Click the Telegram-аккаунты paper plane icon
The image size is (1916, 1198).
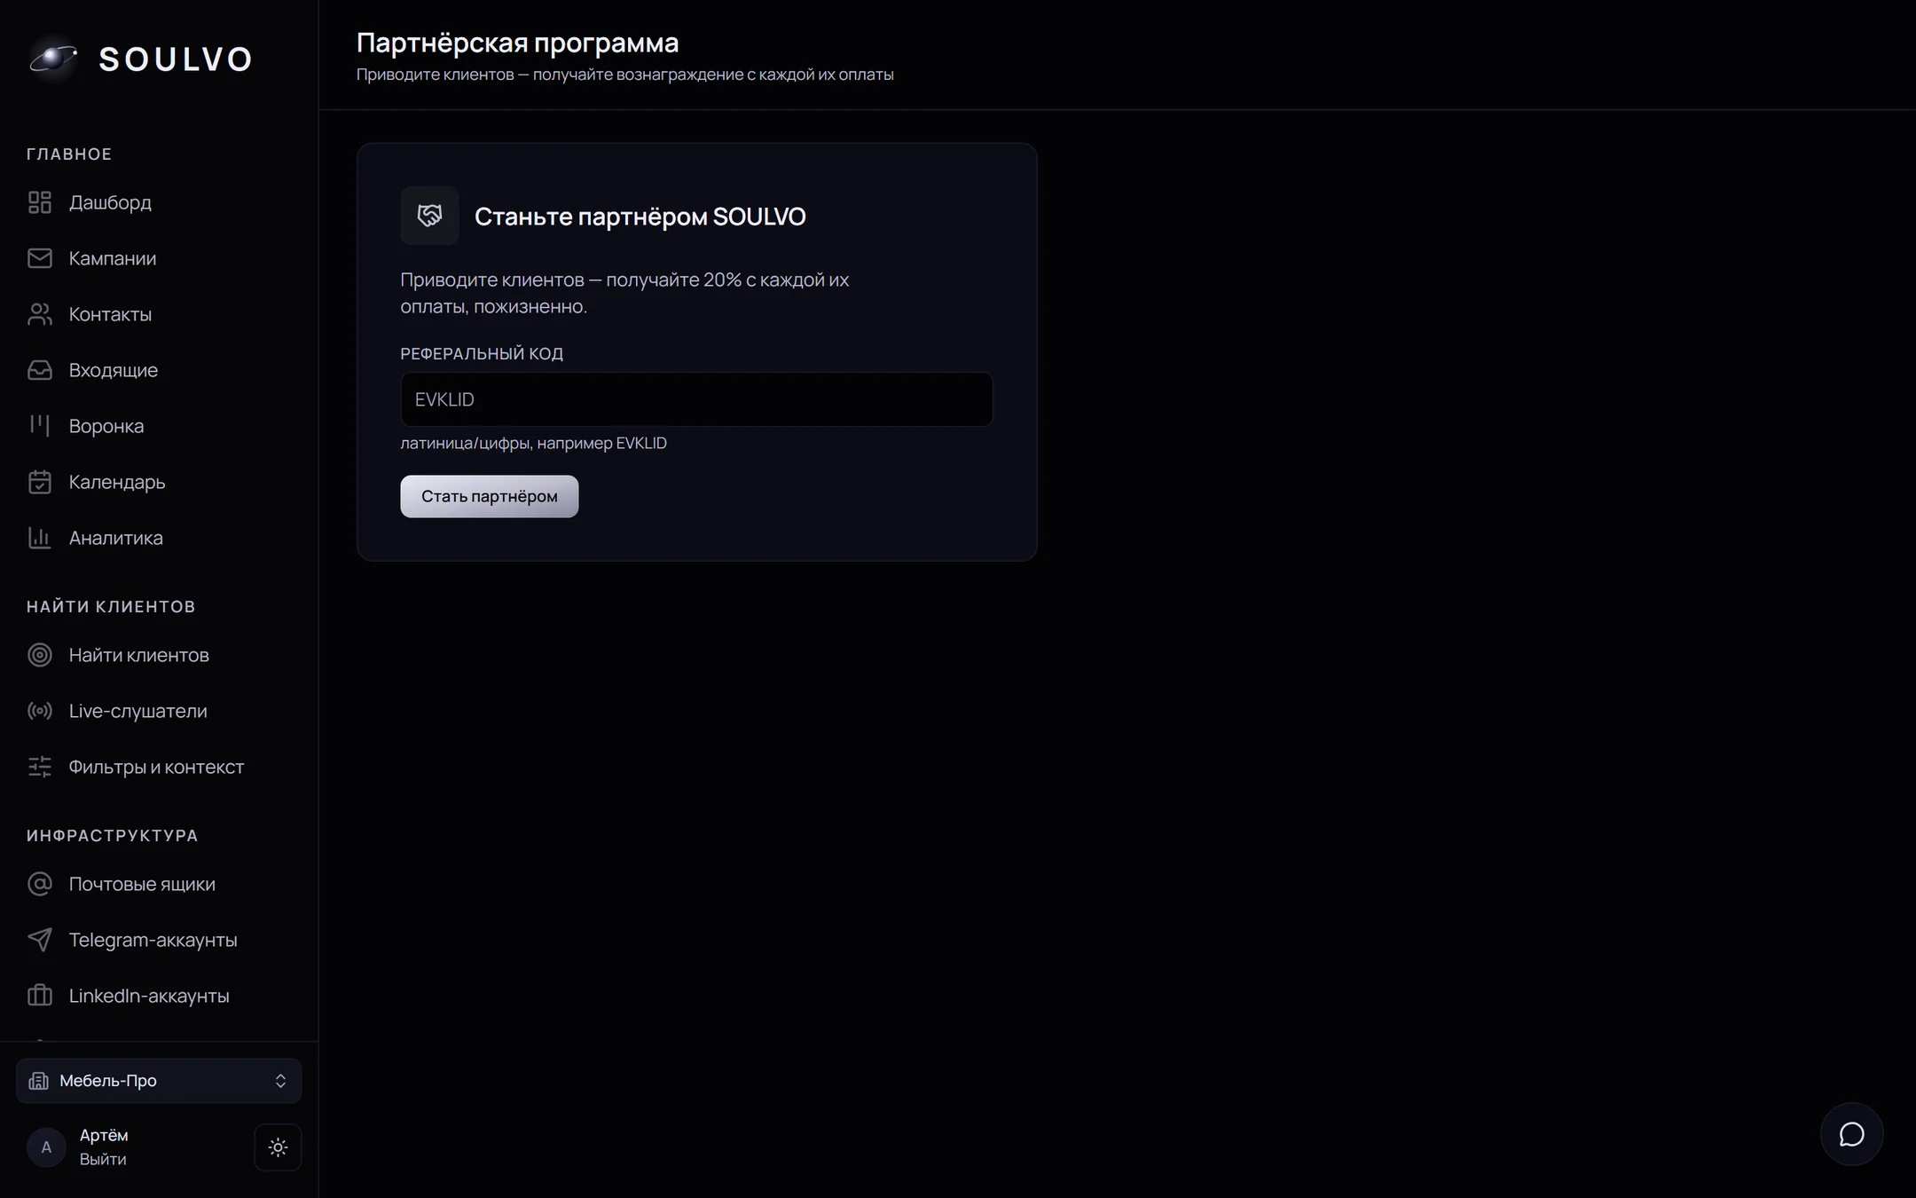coord(40,940)
